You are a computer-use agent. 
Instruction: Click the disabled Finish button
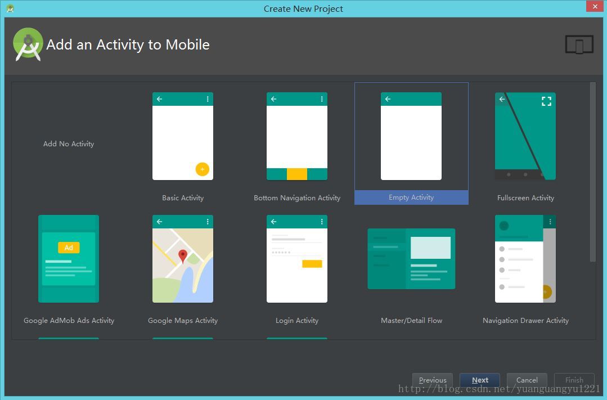pos(574,380)
